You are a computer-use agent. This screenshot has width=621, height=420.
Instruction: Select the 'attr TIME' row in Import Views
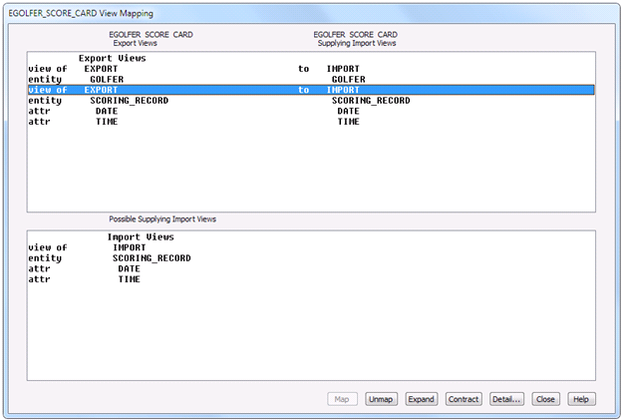(x=311, y=279)
